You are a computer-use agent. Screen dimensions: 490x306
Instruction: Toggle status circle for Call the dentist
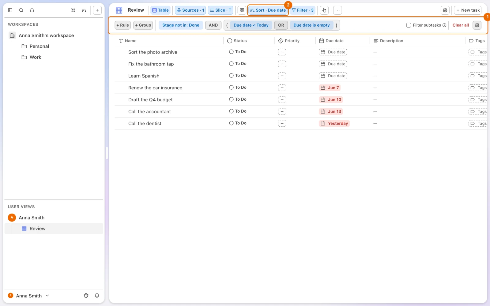(232, 123)
